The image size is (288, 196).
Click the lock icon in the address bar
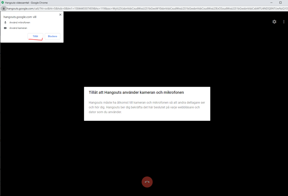click(x=3, y=8)
